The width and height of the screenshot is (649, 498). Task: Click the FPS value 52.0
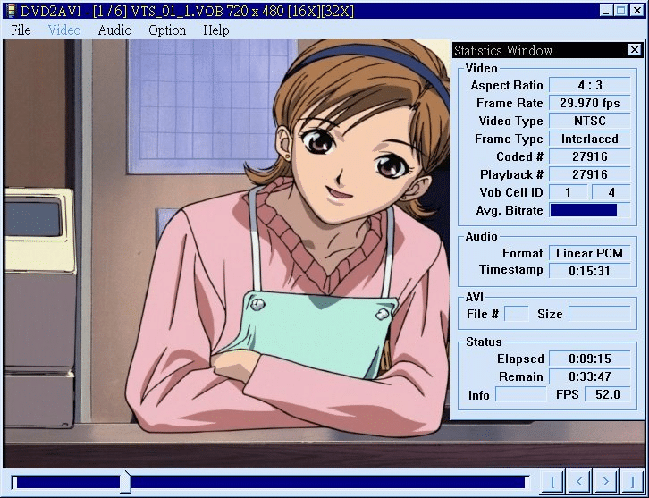608,394
